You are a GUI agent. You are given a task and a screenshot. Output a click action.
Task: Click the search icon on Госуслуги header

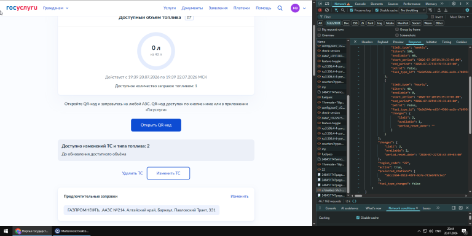coord(280,8)
